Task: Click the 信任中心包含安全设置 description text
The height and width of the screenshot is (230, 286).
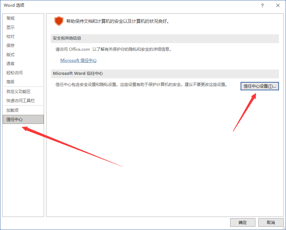Action: 141,85
